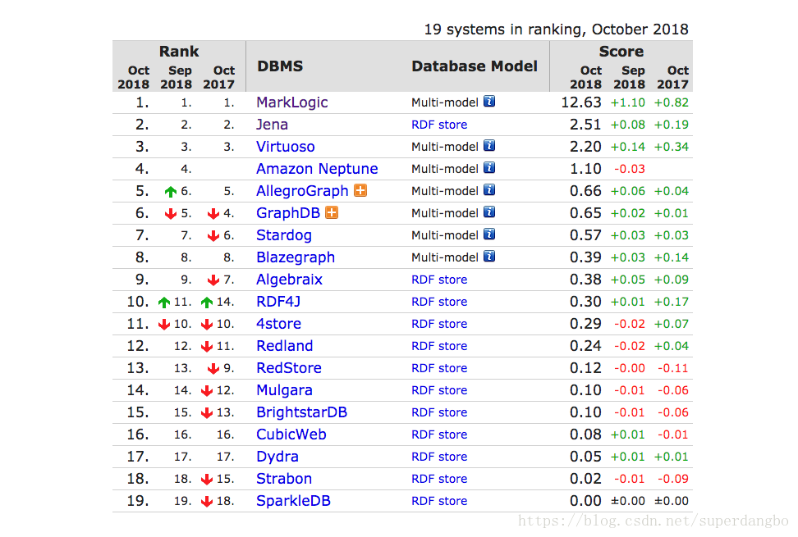Click red down arrow in Algebraix row
The height and width of the screenshot is (537, 798).
pyautogui.click(x=213, y=280)
